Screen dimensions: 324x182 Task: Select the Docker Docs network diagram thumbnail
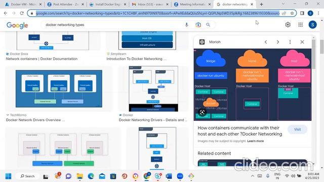coord(53,40)
